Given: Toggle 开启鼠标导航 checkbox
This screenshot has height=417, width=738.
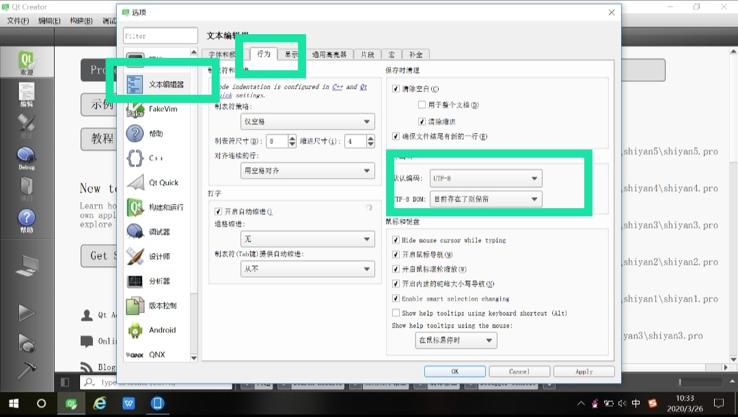Looking at the screenshot, I should (396, 255).
